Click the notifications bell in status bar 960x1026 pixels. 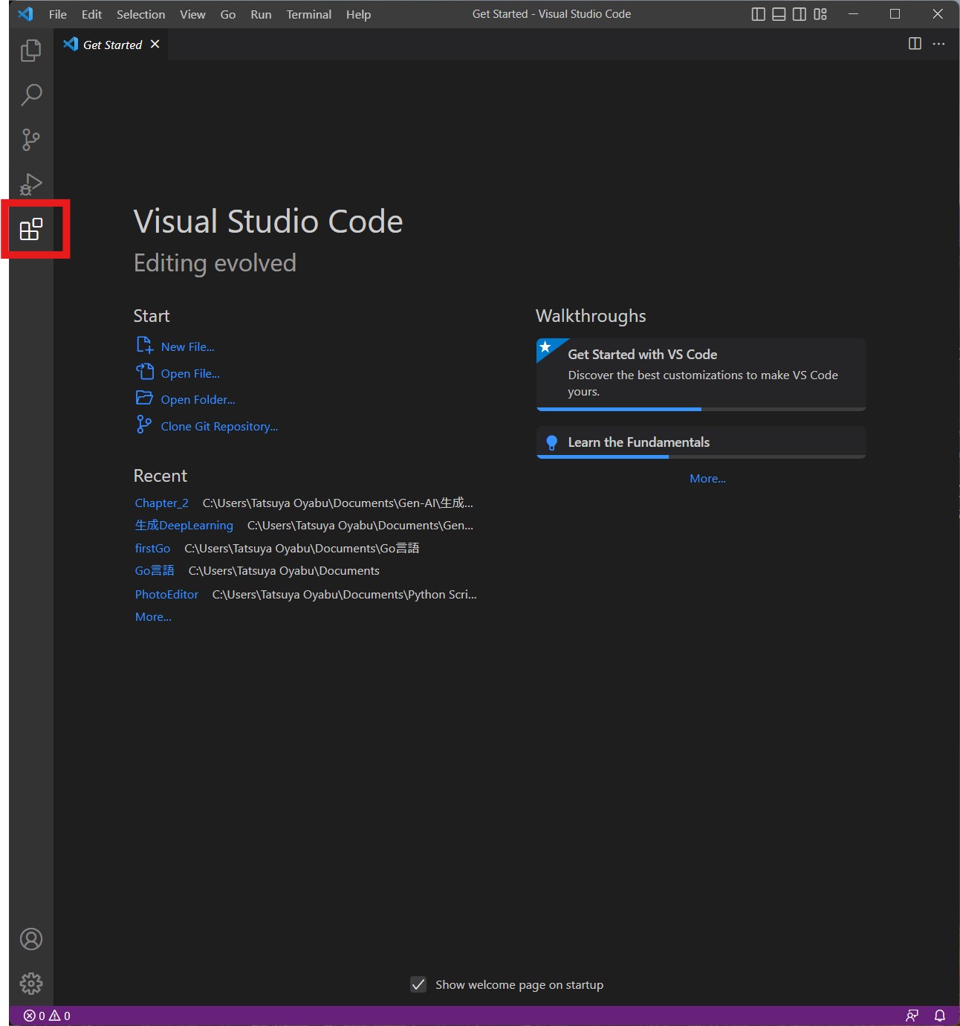pos(940,1015)
